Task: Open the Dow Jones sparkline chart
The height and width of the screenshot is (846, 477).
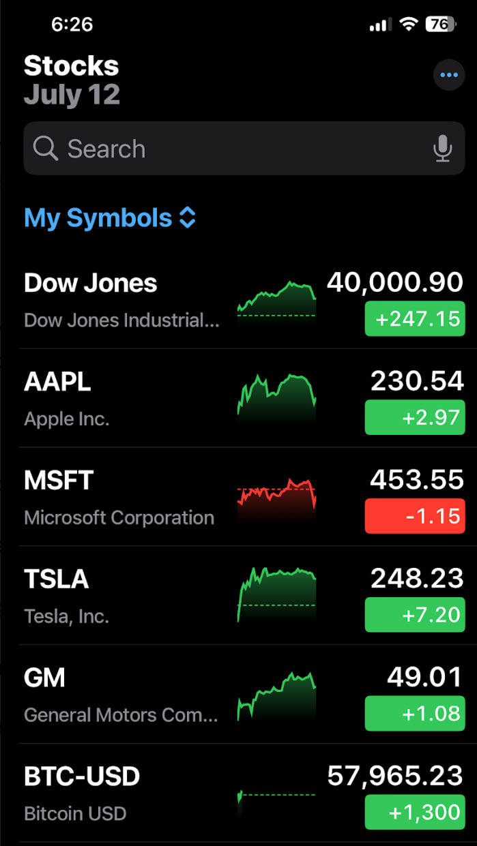Action: pyautogui.click(x=276, y=300)
